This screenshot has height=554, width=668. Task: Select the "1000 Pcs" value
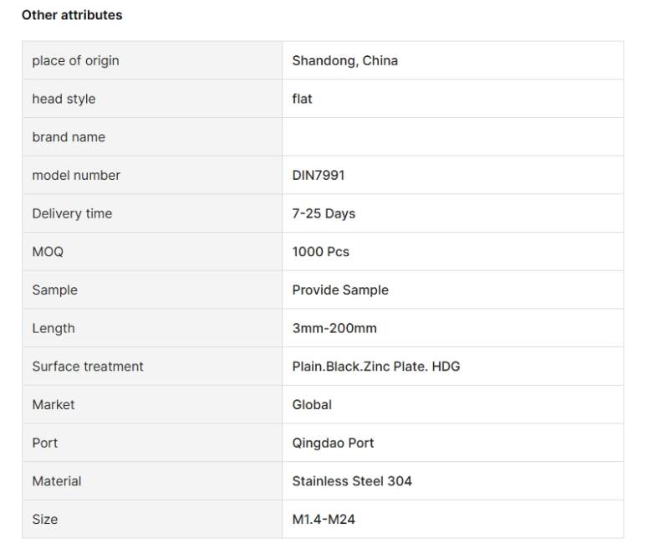[x=320, y=252]
